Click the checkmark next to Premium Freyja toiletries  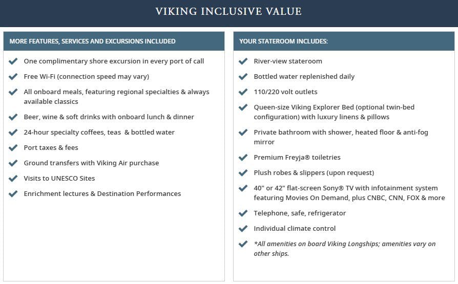tap(243, 158)
